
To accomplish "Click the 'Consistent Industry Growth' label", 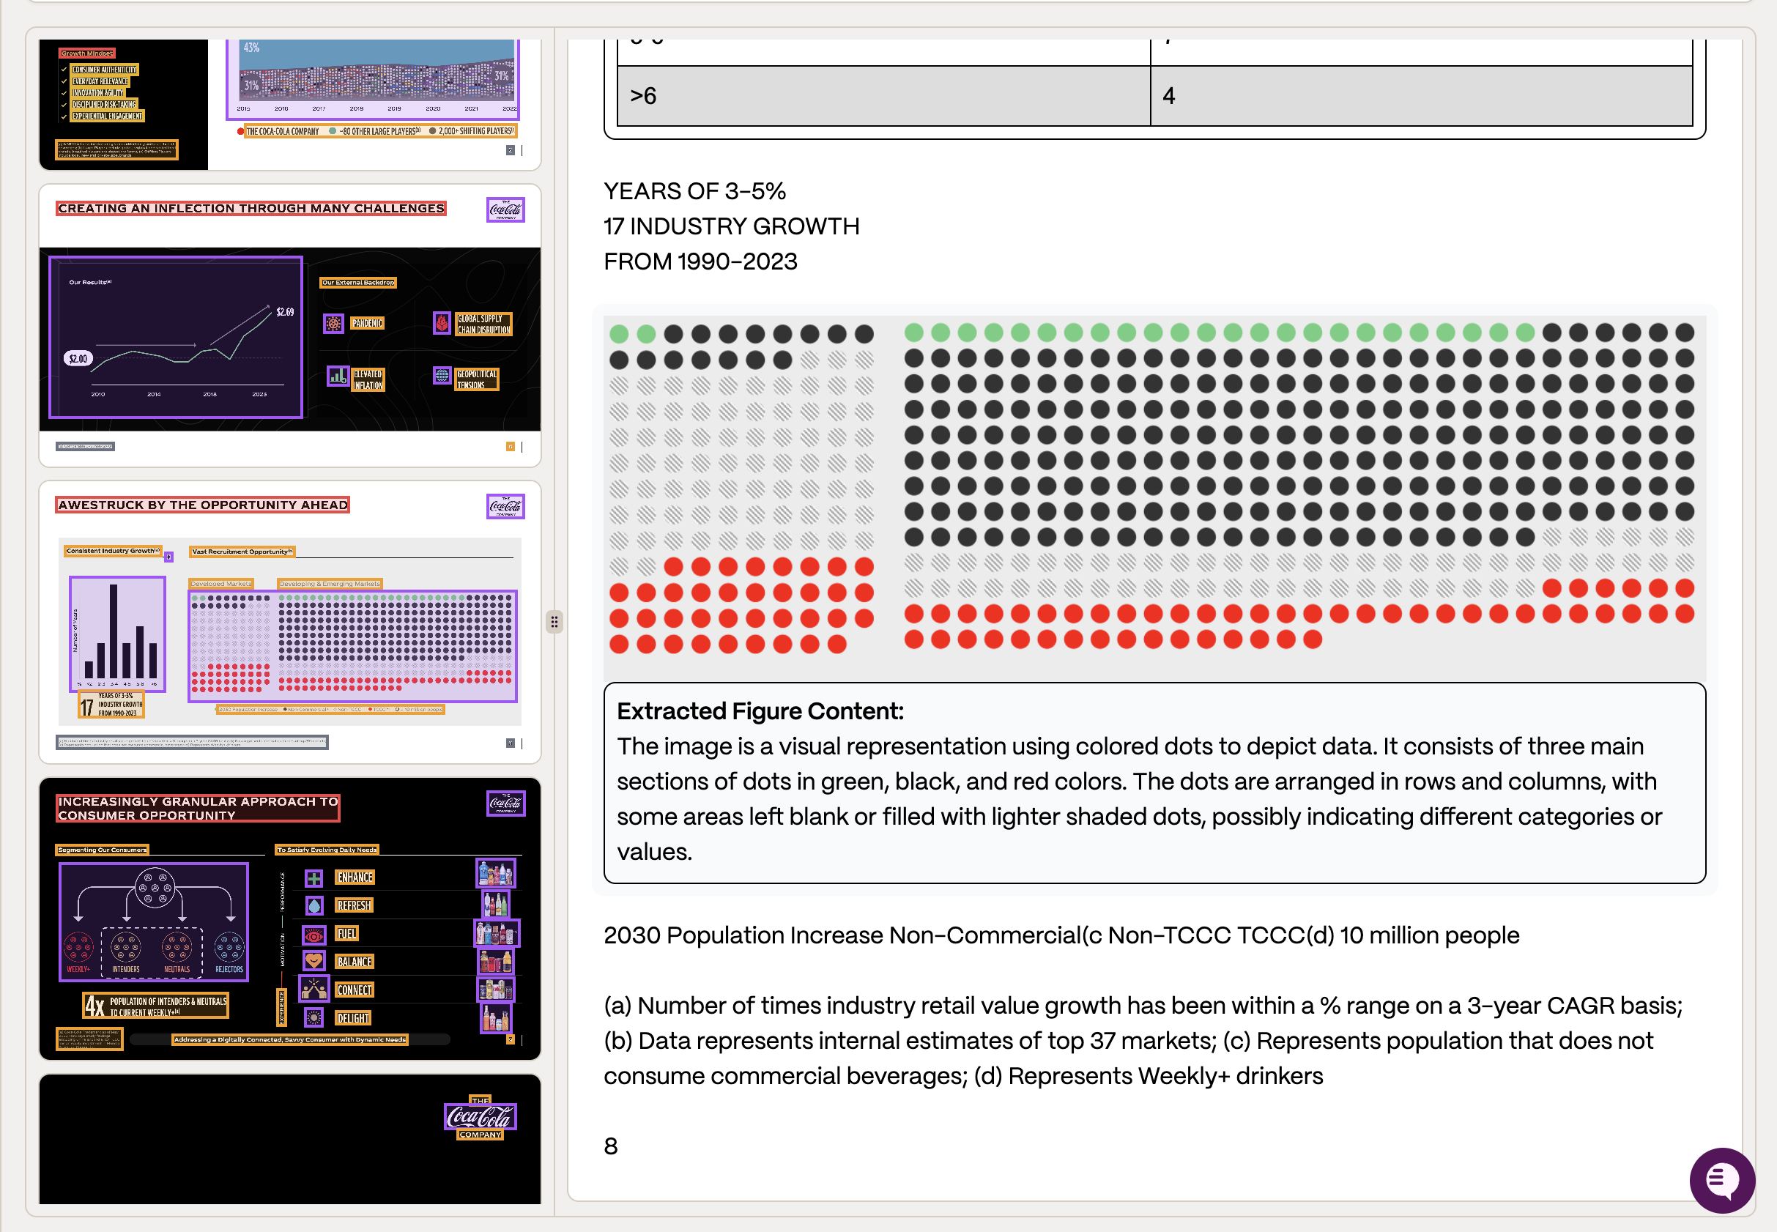I will pos(113,551).
